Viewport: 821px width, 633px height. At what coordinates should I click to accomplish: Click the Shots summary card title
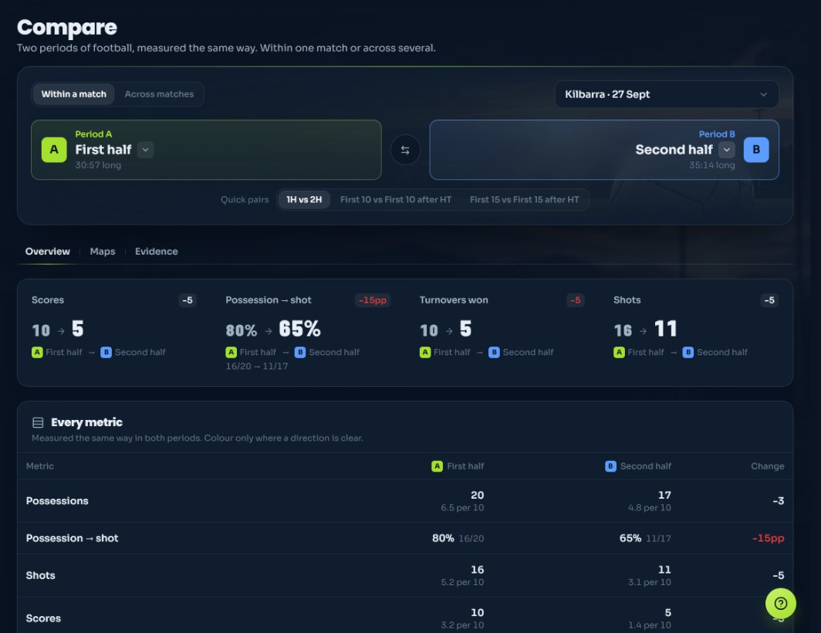(x=627, y=300)
